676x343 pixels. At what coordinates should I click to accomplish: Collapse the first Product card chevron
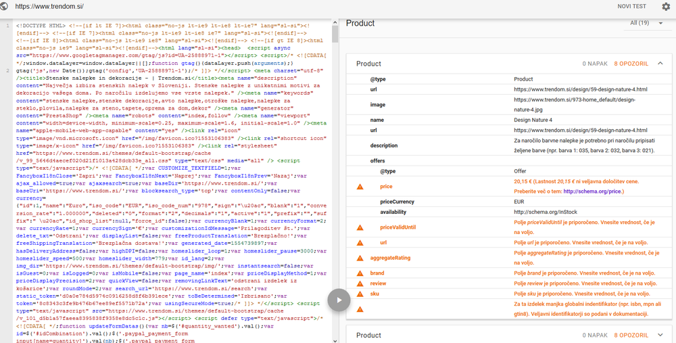tap(660, 64)
